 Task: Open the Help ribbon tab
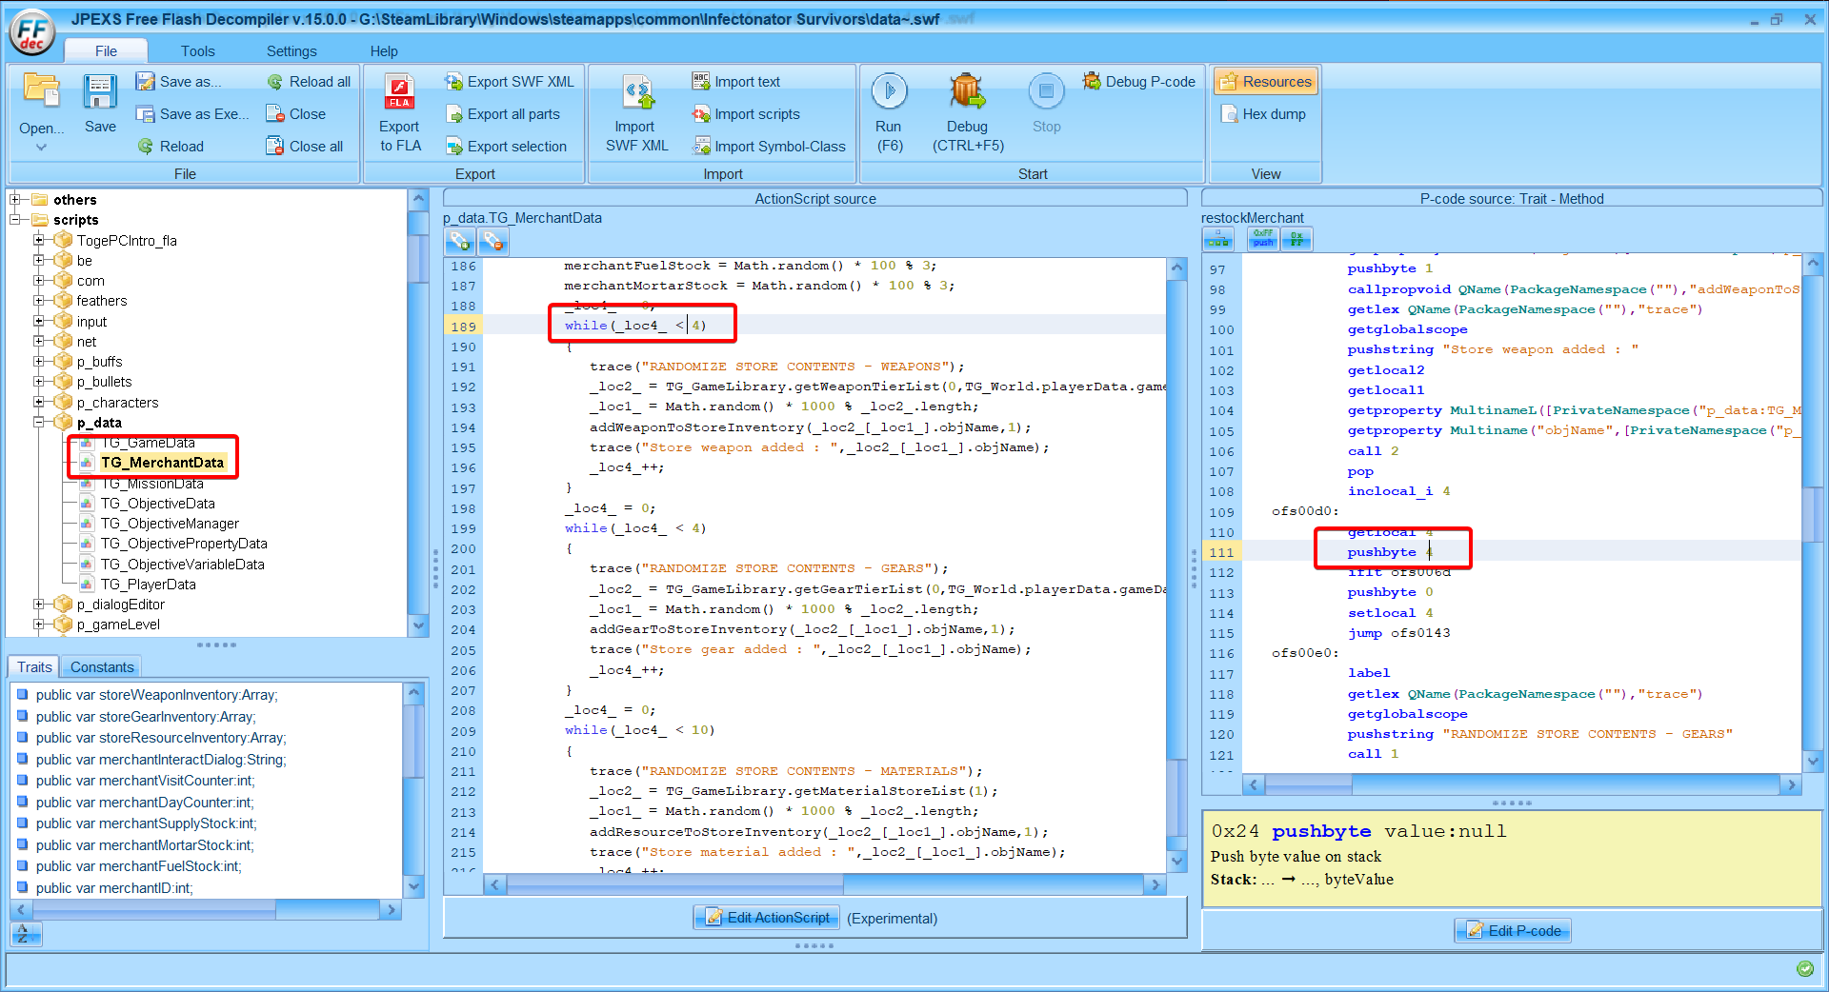tap(384, 51)
